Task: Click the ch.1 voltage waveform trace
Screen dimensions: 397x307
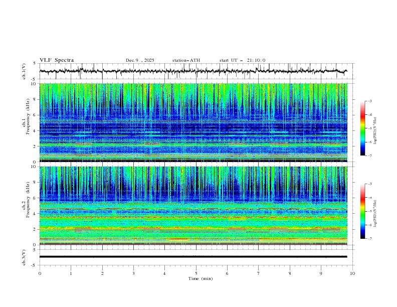Action: tap(193, 71)
